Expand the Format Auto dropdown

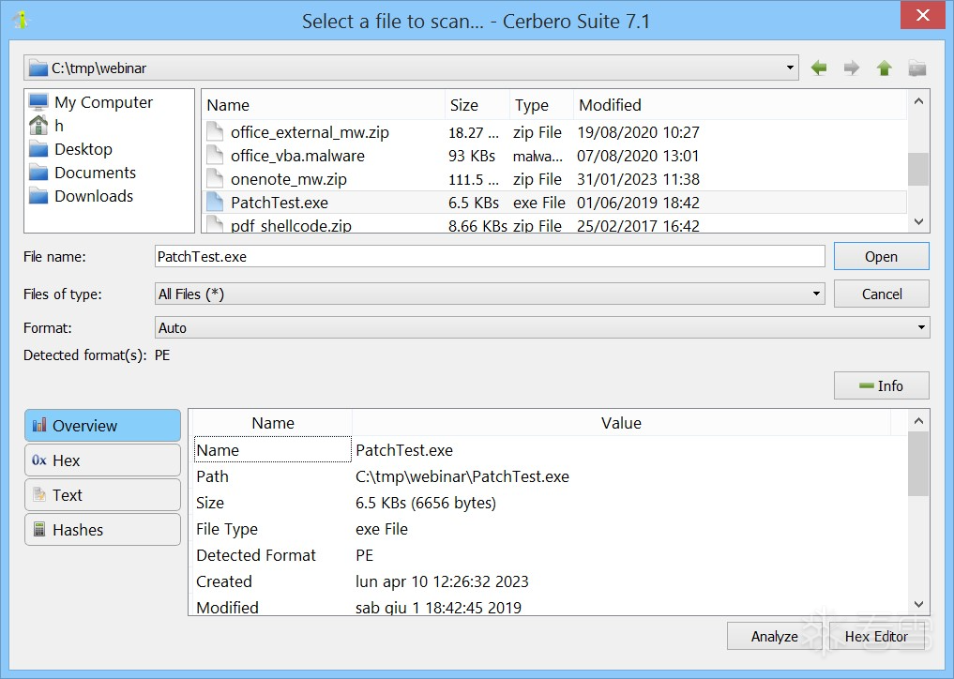click(x=542, y=327)
